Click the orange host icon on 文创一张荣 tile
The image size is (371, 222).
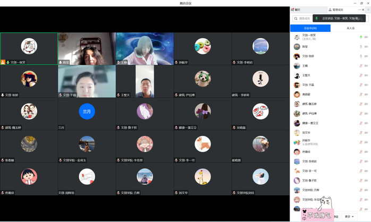3,62
